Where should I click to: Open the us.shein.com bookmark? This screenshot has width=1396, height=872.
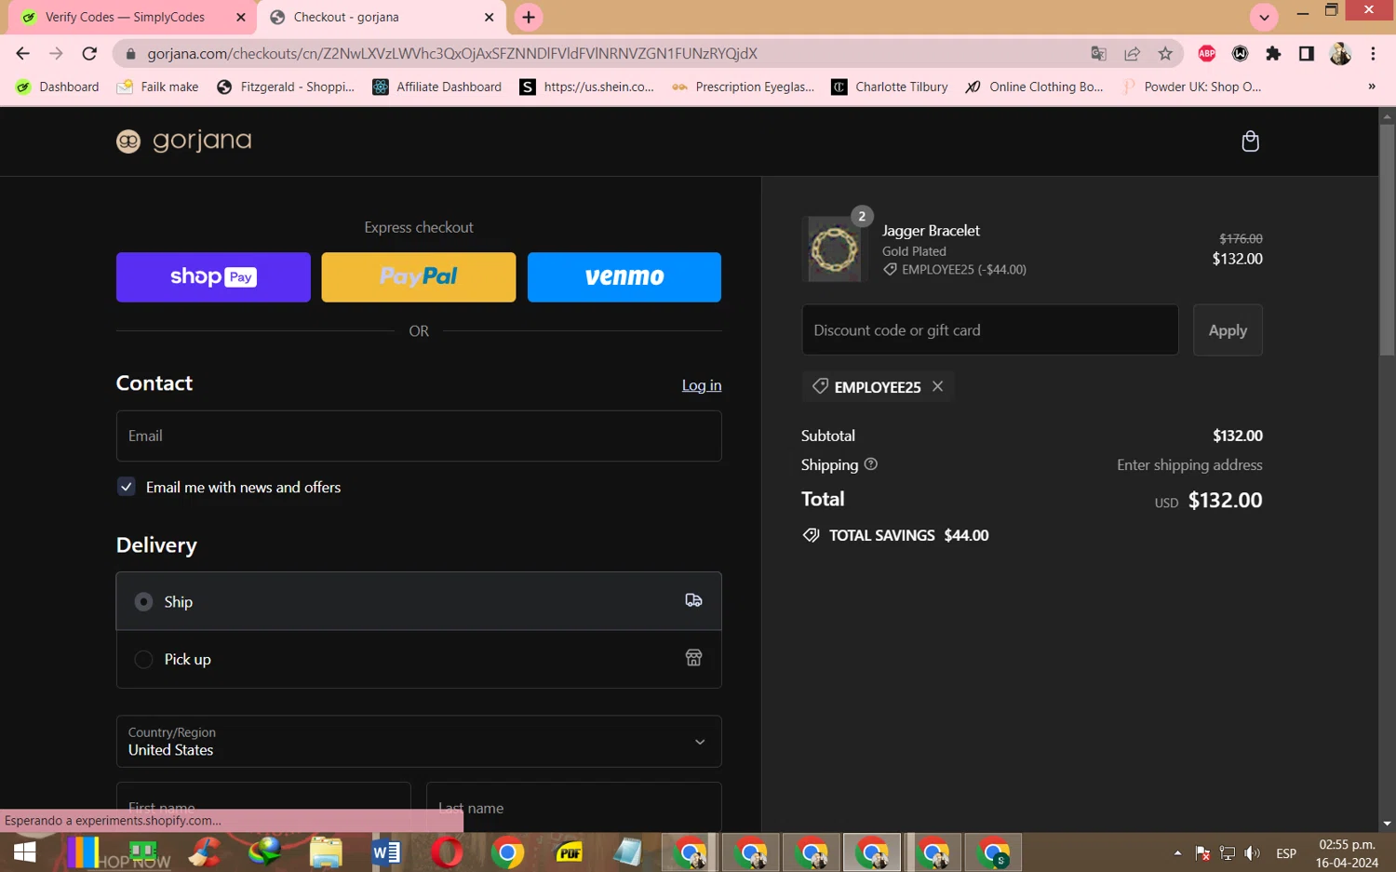pos(587,87)
